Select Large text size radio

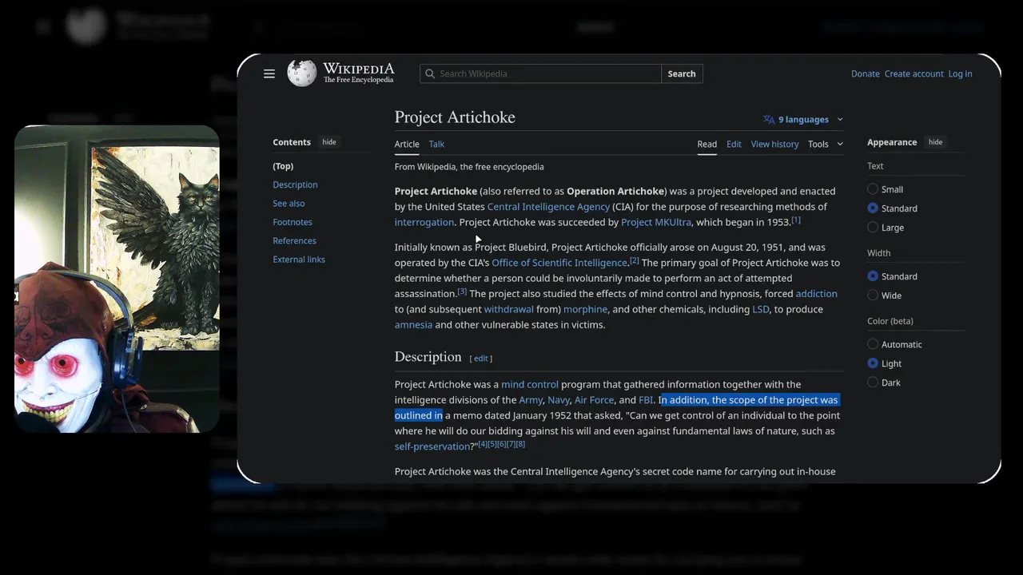tap(873, 228)
